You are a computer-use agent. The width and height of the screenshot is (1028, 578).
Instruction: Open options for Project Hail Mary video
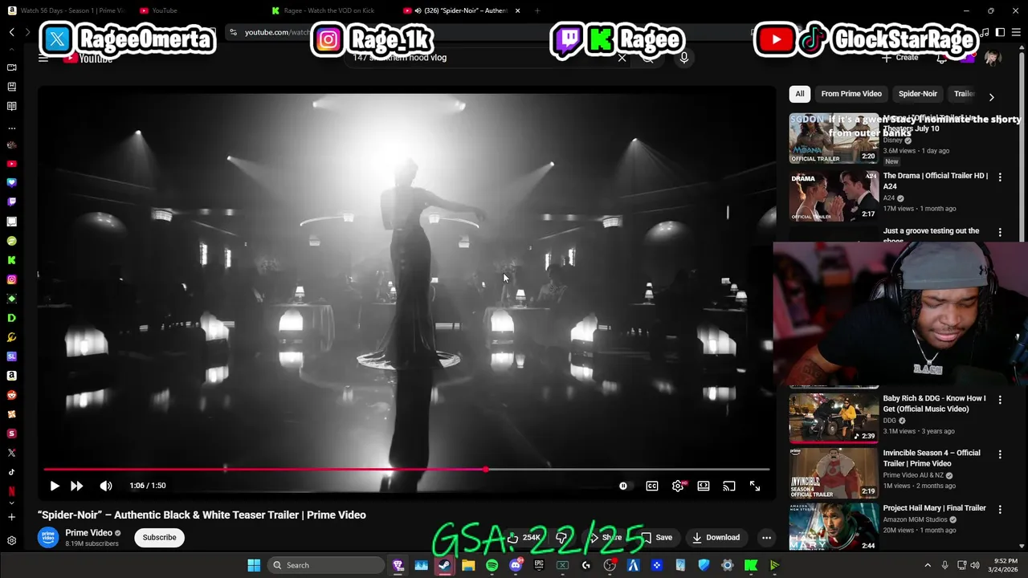1000,509
